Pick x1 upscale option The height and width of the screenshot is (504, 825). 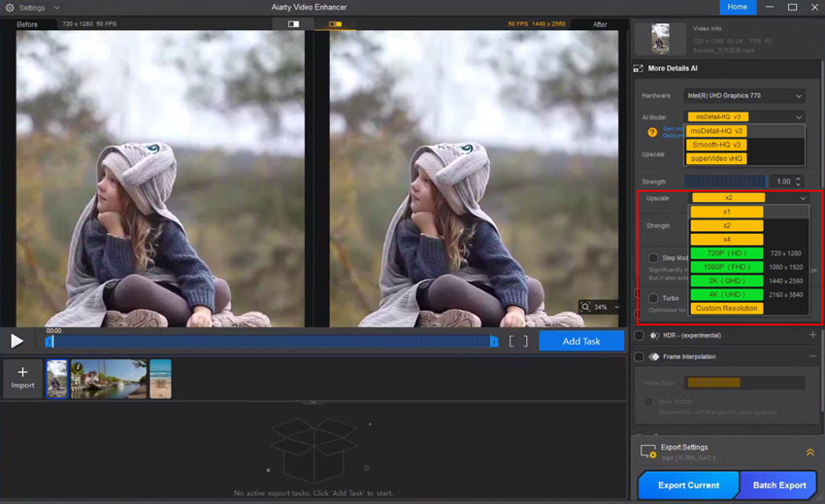click(x=727, y=212)
